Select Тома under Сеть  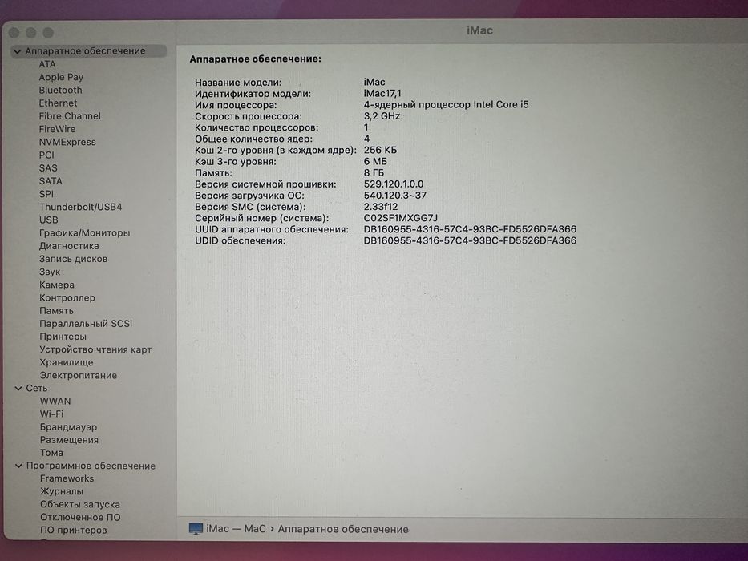51,453
